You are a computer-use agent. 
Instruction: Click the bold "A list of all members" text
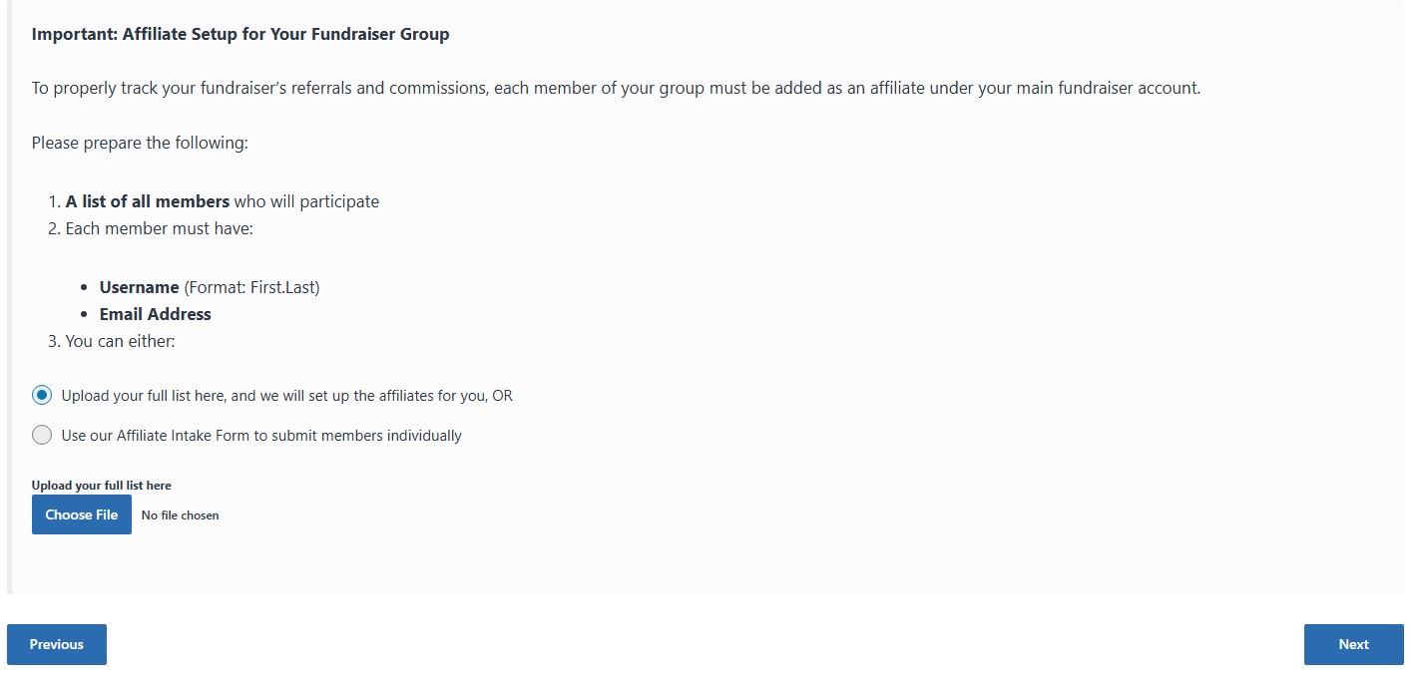pos(148,201)
